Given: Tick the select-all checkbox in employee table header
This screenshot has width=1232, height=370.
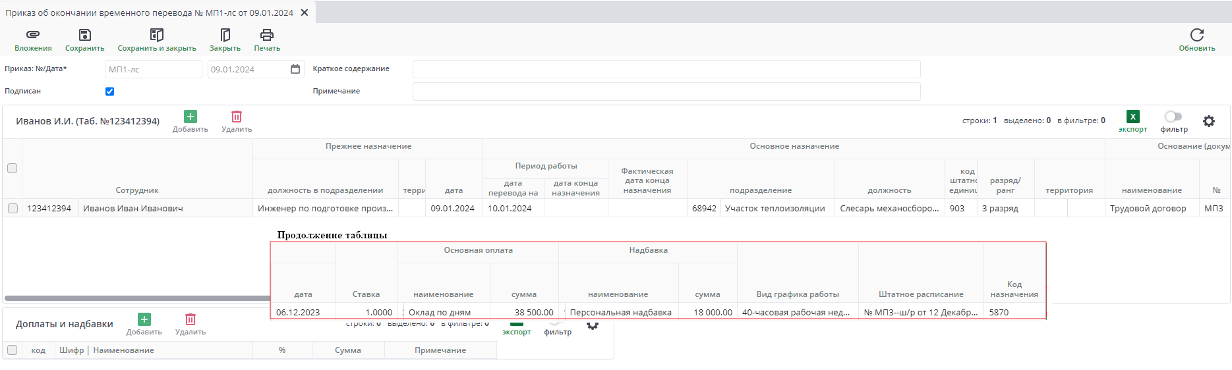Looking at the screenshot, I should tap(13, 169).
